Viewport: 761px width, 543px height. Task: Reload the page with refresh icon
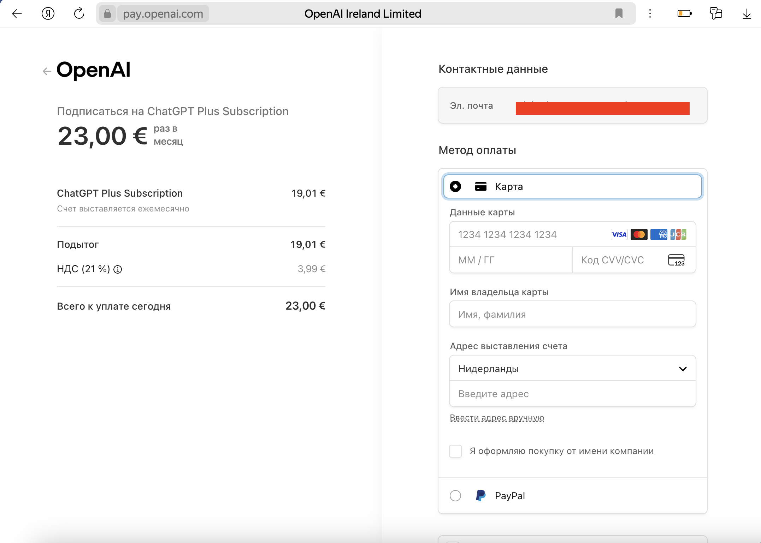[x=79, y=14]
